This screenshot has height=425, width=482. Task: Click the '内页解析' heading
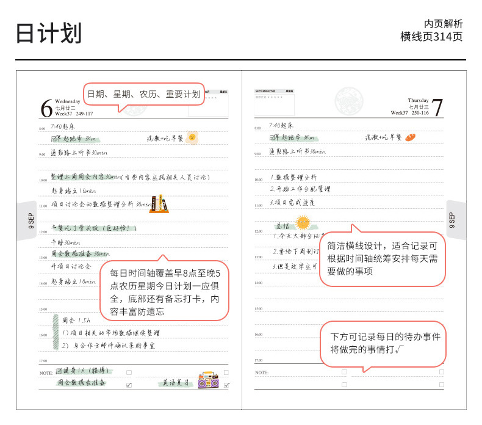(x=444, y=24)
